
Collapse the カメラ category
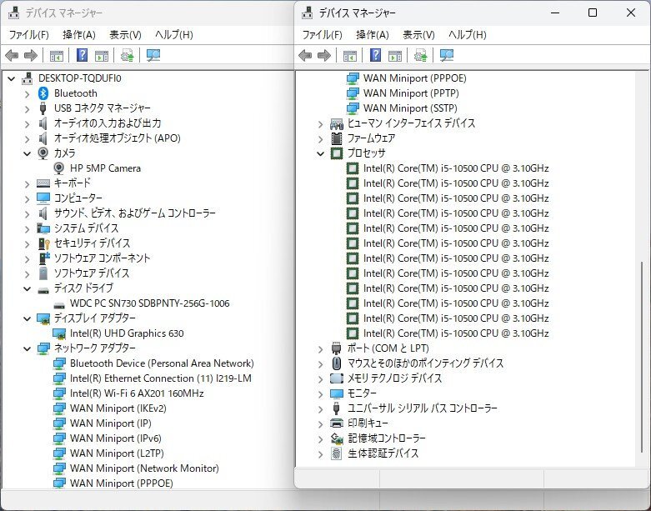(27, 153)
